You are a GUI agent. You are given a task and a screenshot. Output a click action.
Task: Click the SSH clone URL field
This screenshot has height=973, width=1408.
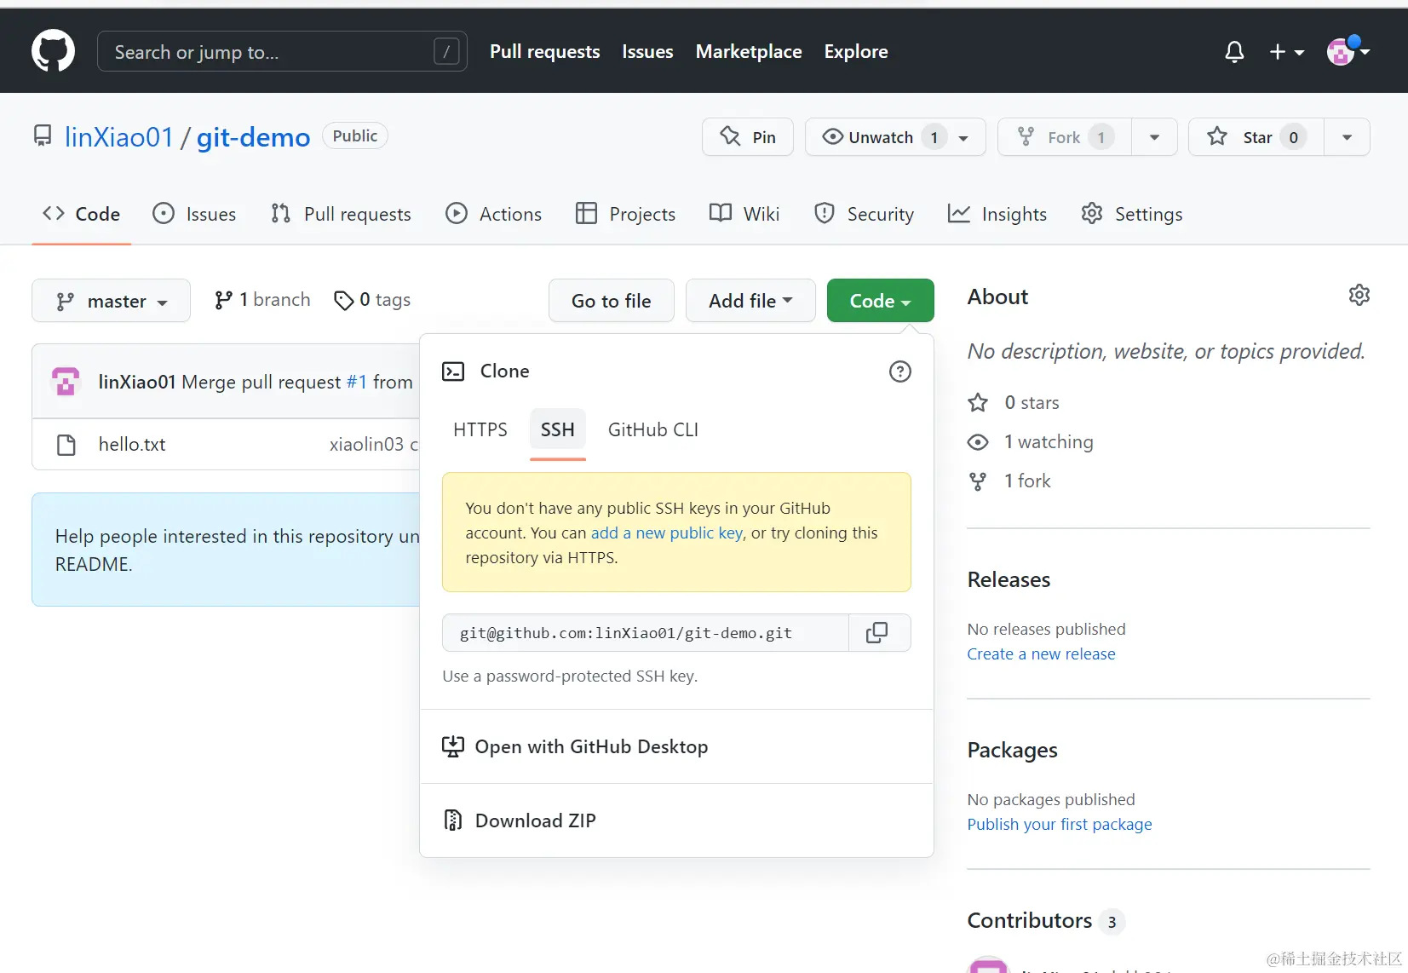[646, 633]
